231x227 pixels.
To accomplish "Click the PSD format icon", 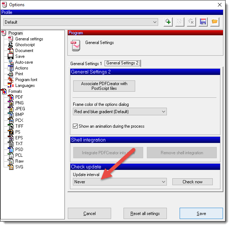I will coord(11,150).
